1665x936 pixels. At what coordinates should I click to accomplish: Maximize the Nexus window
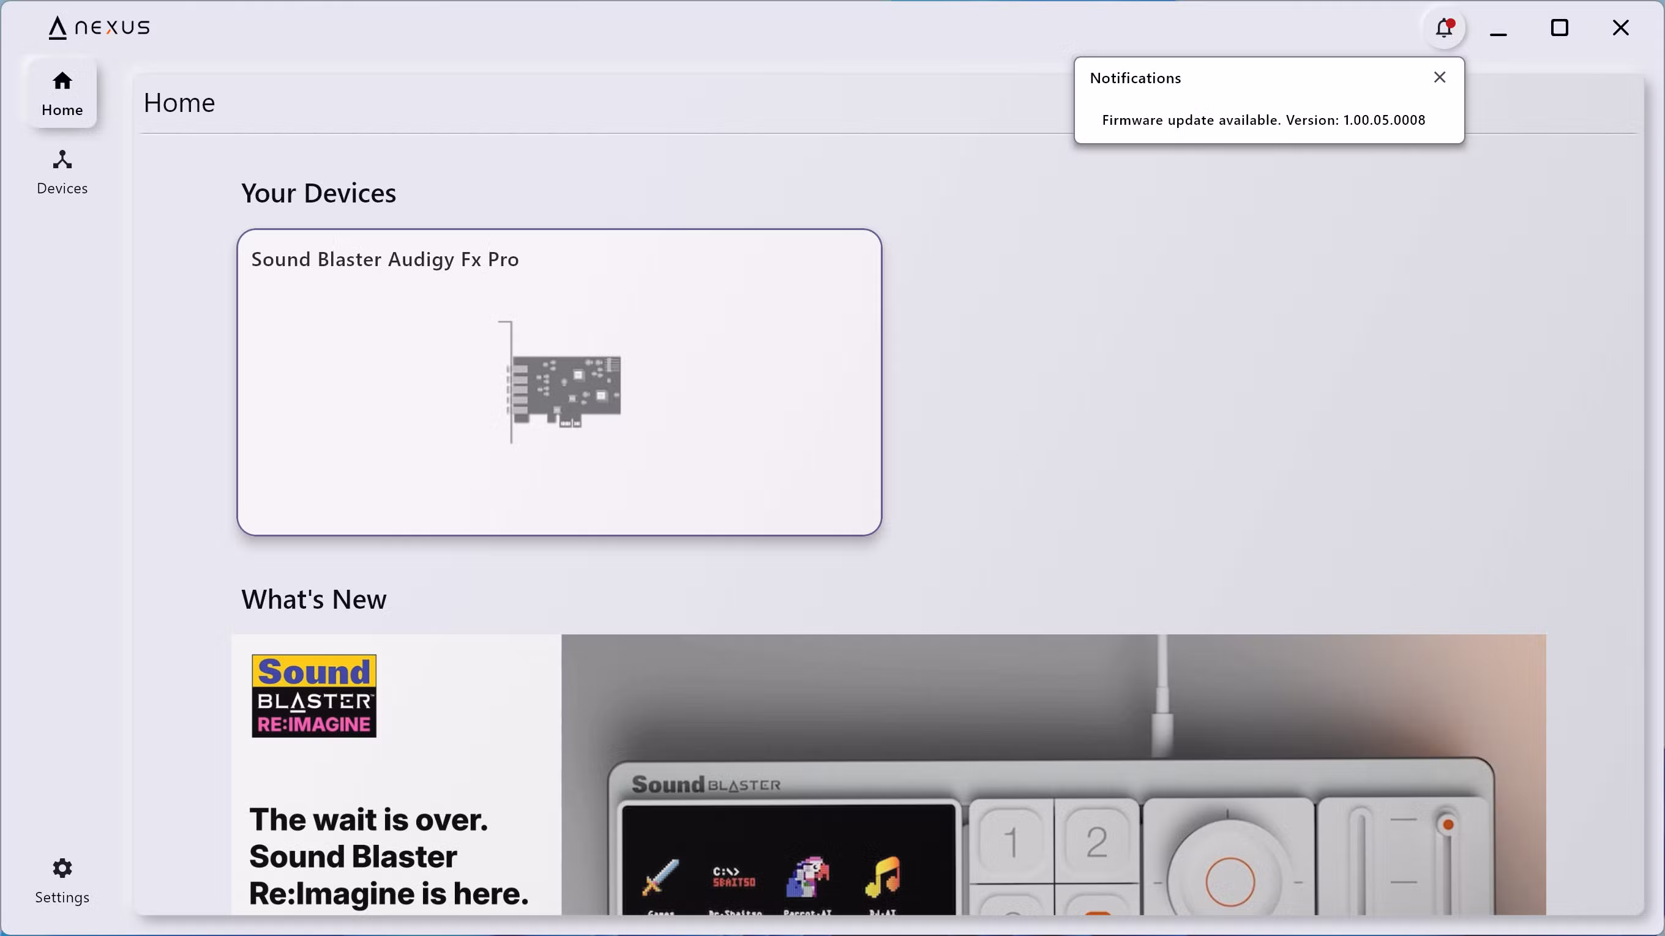coord(1559,28)
